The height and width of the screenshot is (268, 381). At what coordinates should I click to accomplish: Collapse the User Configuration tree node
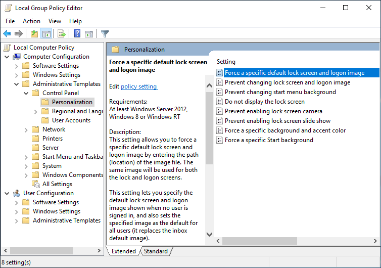(x=7, y=193)
